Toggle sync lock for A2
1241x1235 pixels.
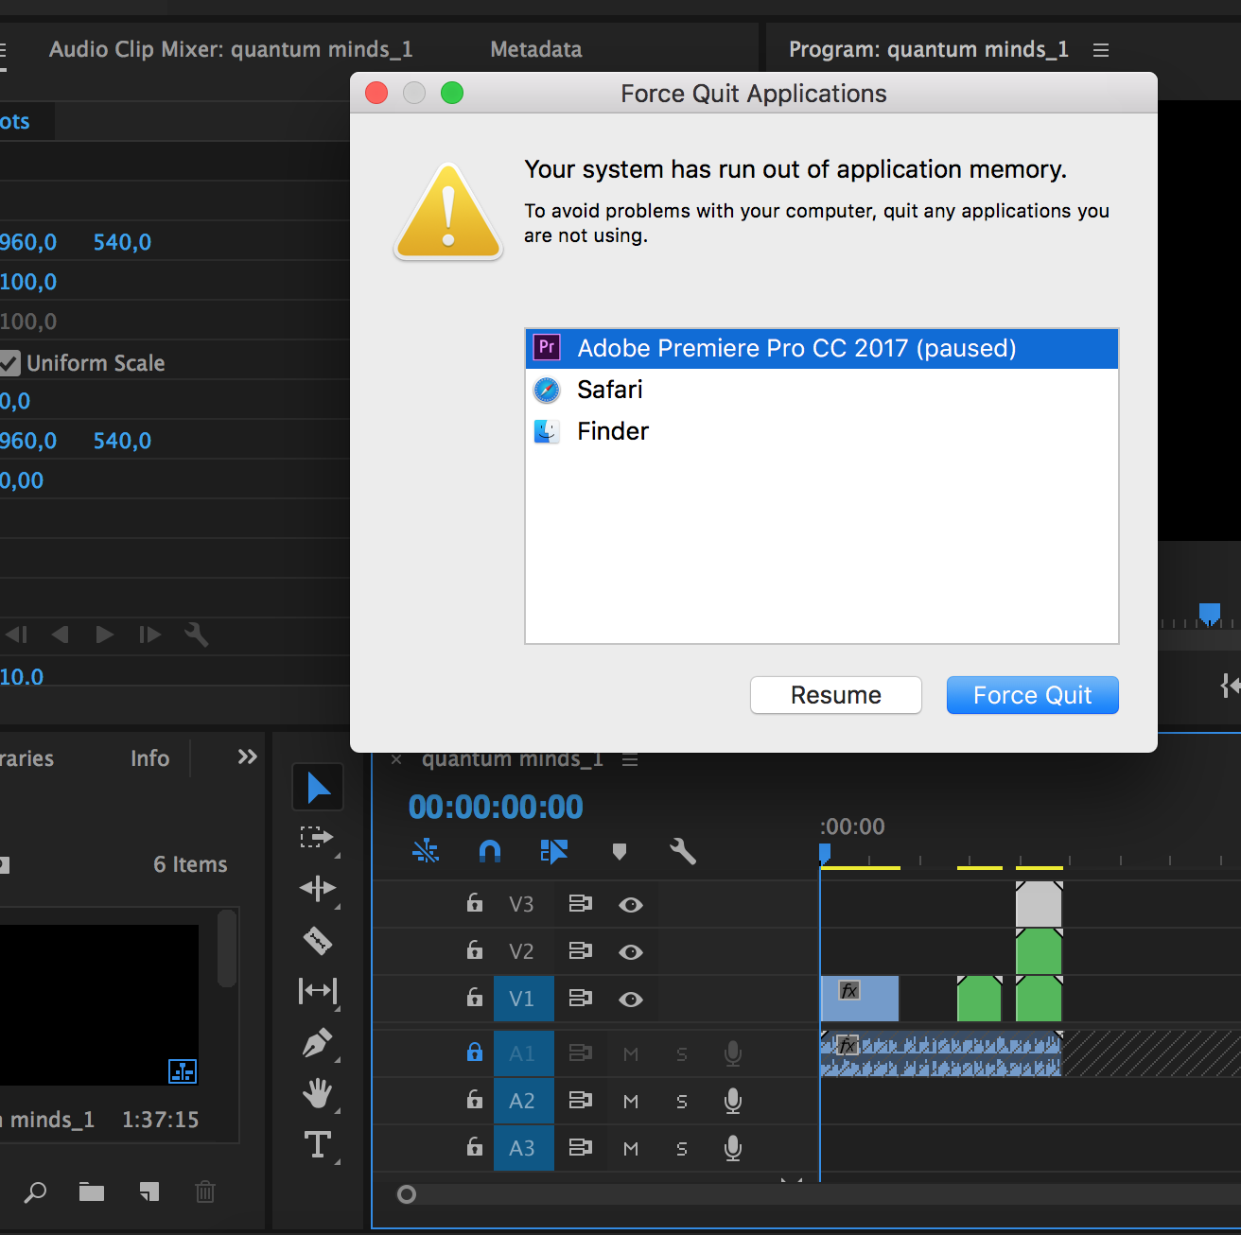tap(580, 1100)
